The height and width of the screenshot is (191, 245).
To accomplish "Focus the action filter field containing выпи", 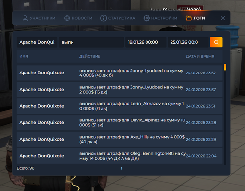I will point(91,42).
